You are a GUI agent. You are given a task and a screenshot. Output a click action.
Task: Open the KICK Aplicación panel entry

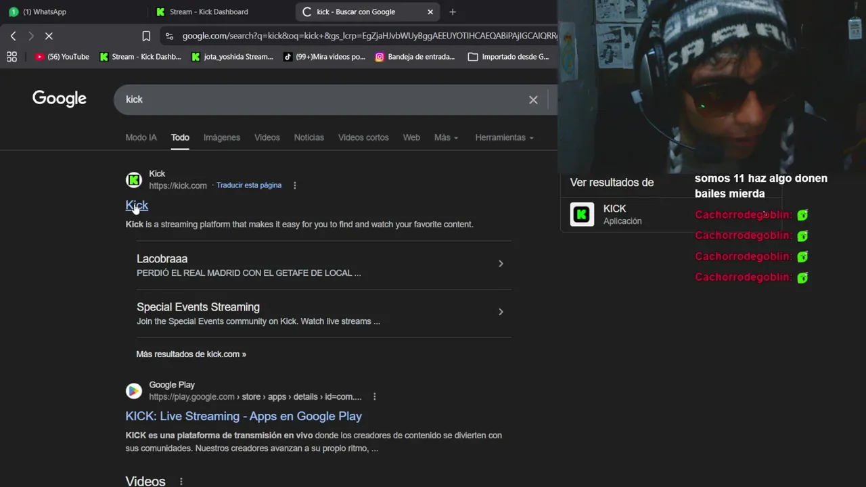coord(670,214)
